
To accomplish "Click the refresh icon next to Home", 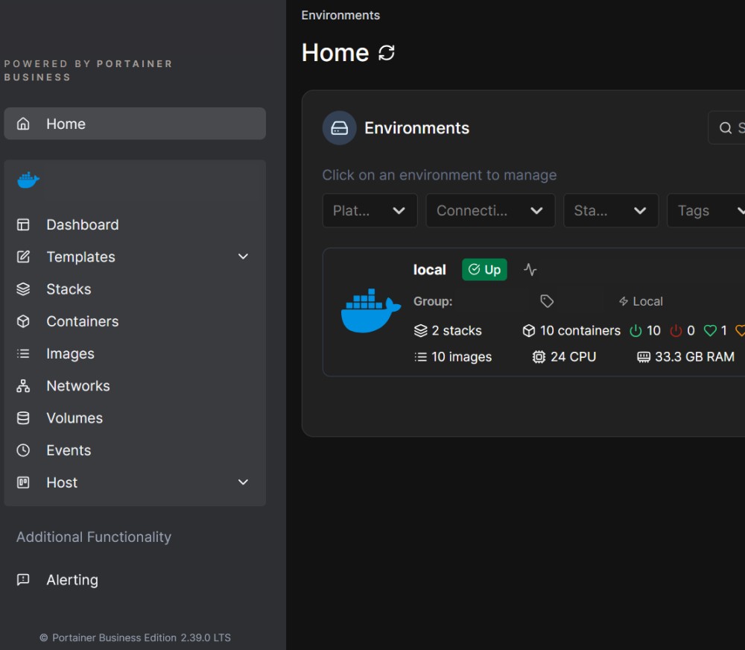I will coord(387,53).
